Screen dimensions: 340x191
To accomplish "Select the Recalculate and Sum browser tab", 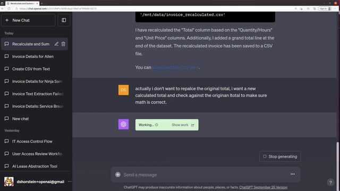I will [22, 4].
